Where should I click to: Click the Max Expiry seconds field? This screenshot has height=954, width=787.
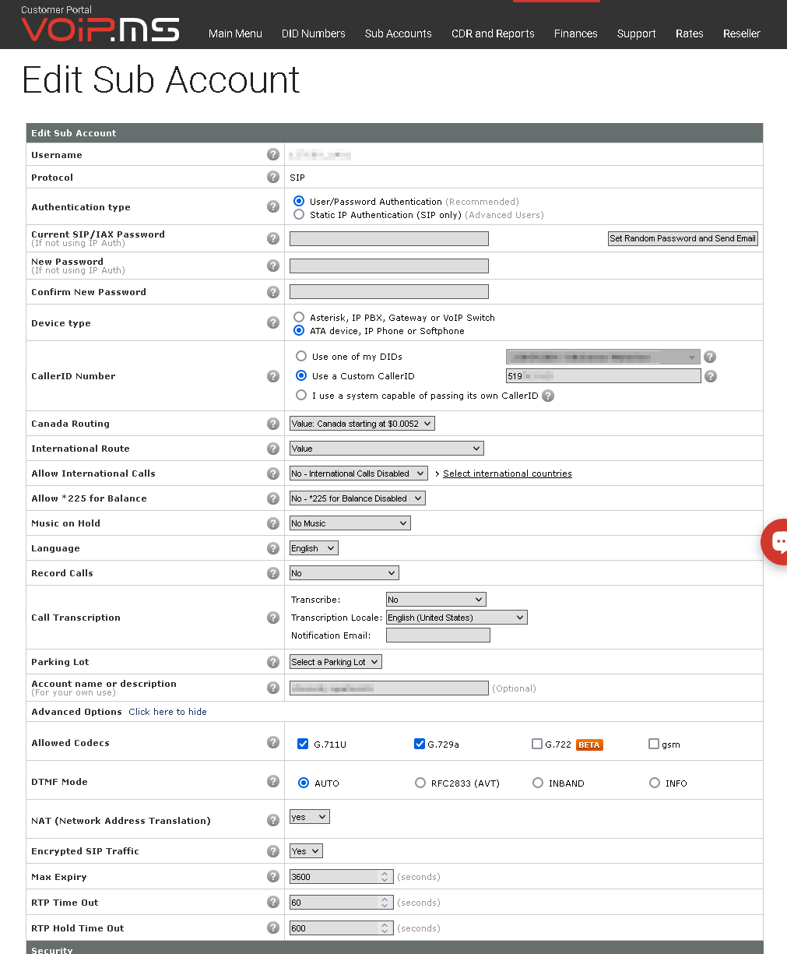tap(342, 877)
